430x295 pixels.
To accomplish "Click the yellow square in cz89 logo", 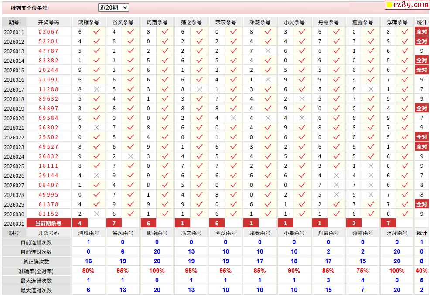I will pyautogui.click(x=389, y=5).
